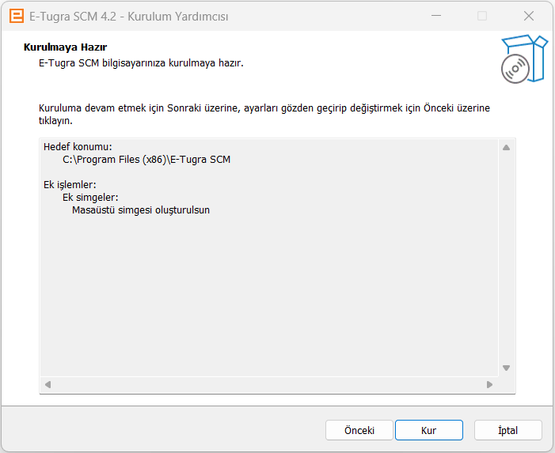Click the C:\Program Files (x86)\E-Tugra SCM path line

tap(146, 160)
